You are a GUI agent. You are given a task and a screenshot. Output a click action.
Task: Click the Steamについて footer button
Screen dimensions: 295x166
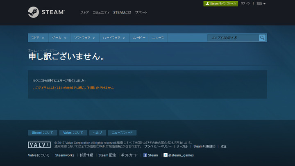(43, 133)
